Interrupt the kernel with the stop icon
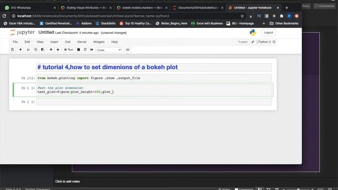This screenshot has width=338, height=190. click(79, 50)
